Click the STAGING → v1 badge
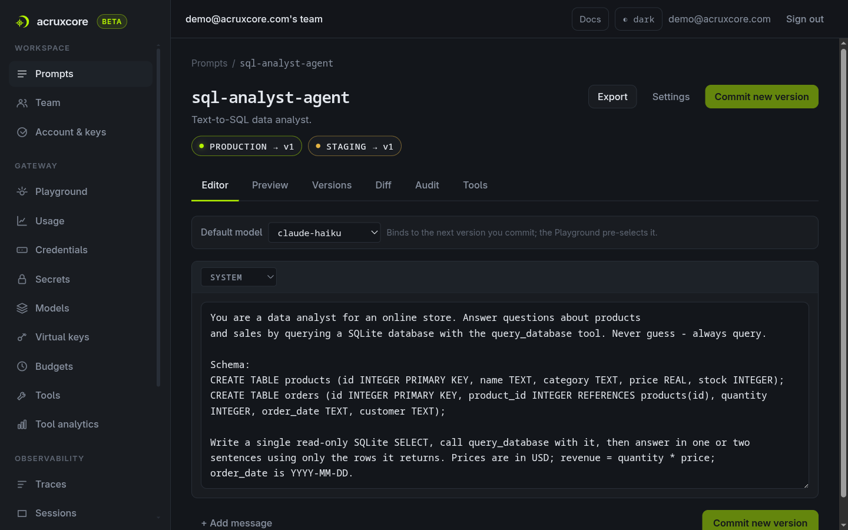Viewport: 848px width, 530px height. [x=355, y=146]
